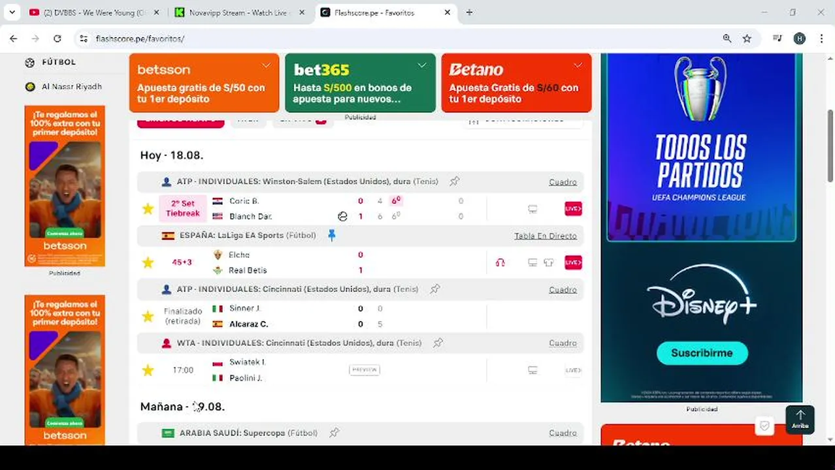Click the Real Betis club crest

tap(218, 270)
